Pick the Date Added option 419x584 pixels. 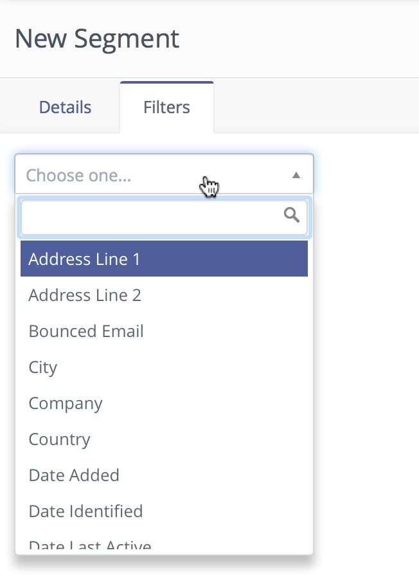click(74, 475)
